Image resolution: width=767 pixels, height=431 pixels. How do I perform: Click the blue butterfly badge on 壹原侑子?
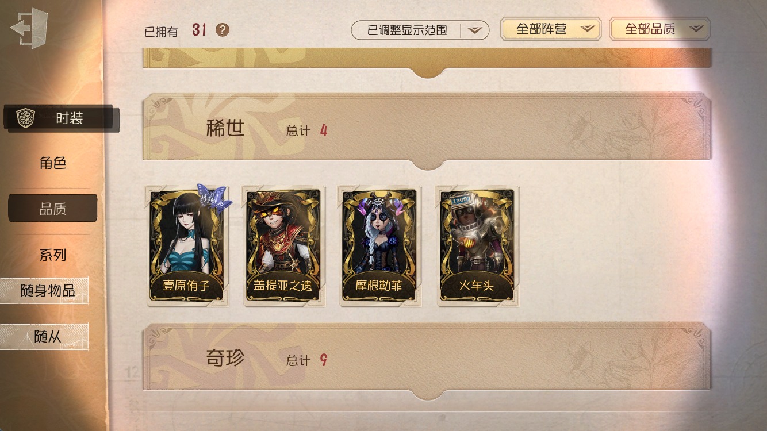coord(214,197)
